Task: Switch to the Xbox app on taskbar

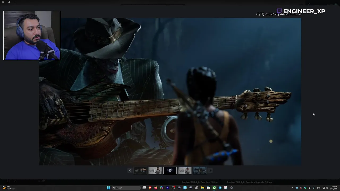Action: tap(214, 188)
